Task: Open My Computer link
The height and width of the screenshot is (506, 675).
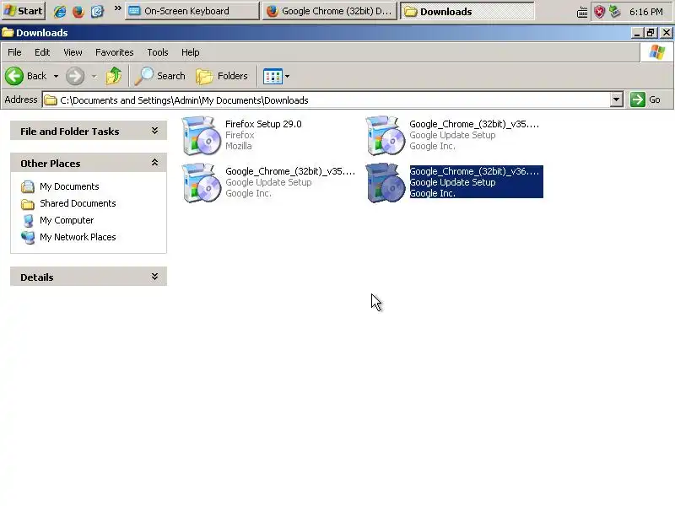Action: click(x=67, y=220)
